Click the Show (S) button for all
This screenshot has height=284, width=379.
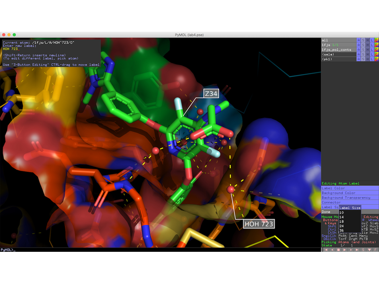[x=363, y=40]
